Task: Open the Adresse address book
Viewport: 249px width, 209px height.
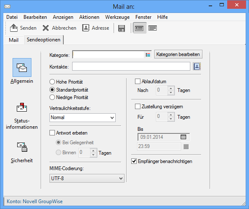Action: pos(96,28)
